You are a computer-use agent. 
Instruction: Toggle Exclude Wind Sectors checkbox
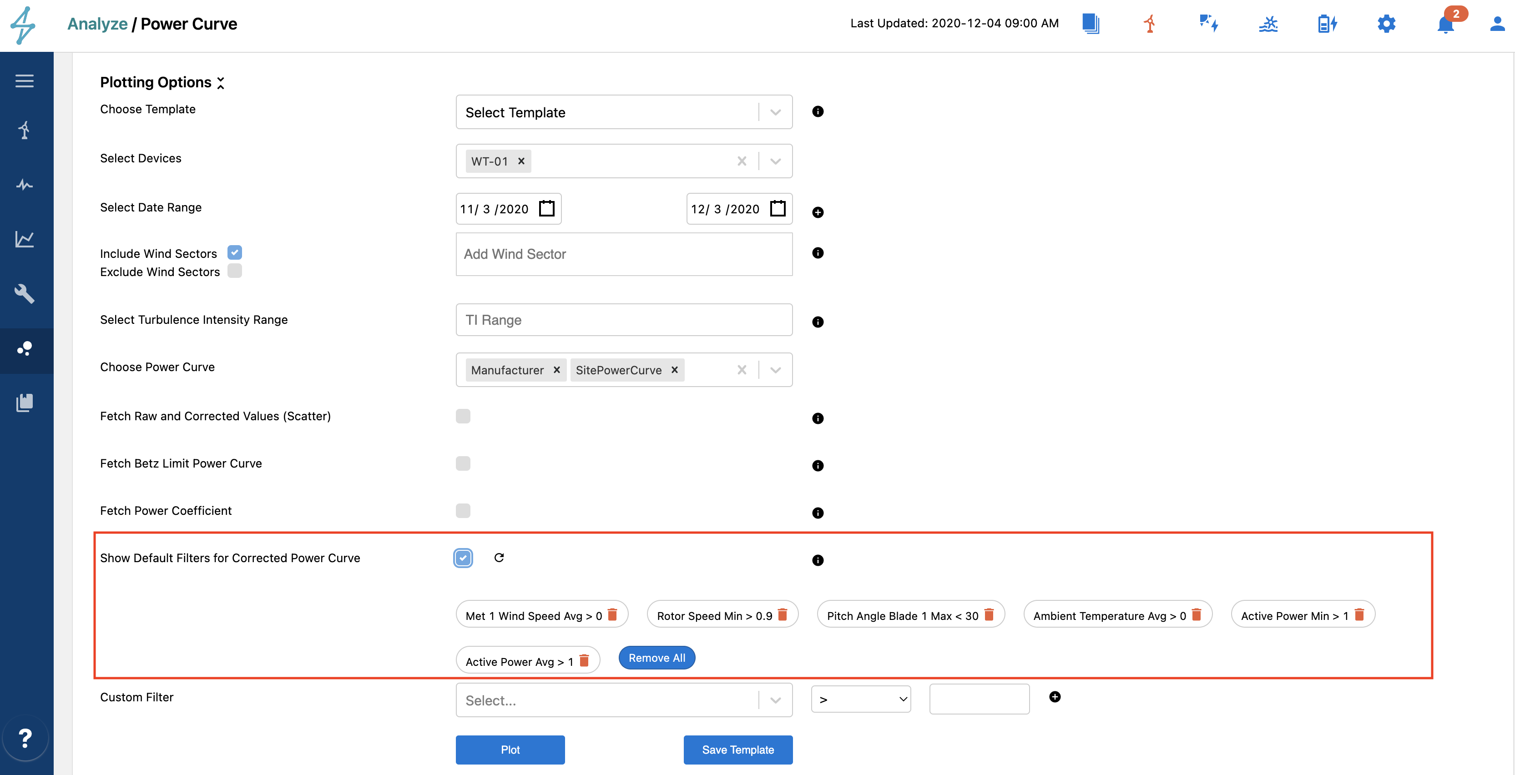pyautogui.click(x=235, y=271)
